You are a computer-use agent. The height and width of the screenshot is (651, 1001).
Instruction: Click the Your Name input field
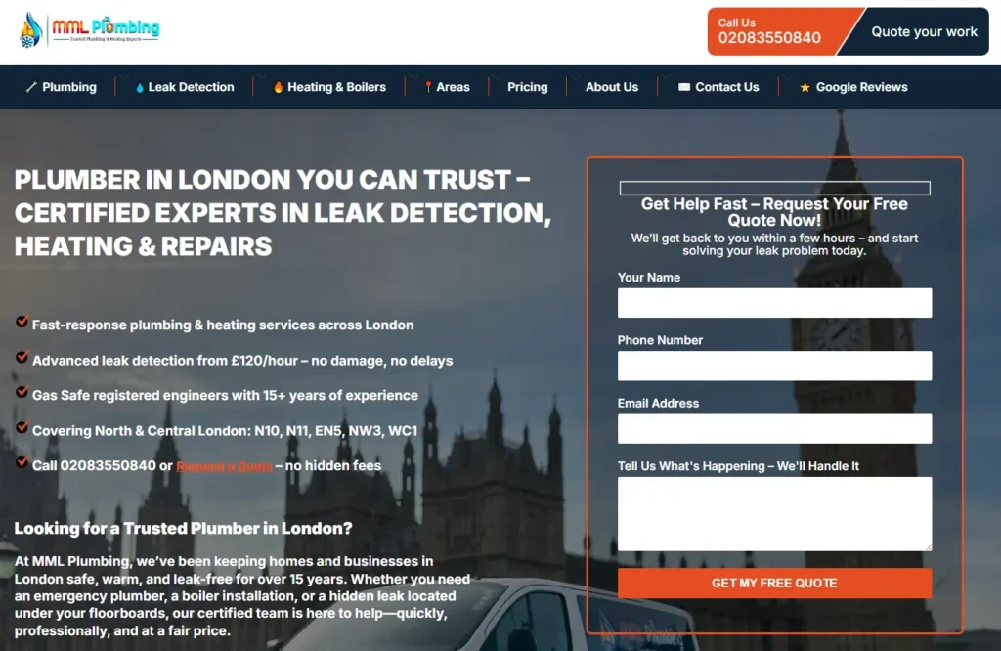click(x=774, y=302)
